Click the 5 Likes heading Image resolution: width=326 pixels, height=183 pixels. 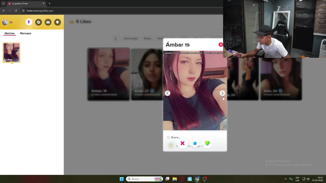(84, 22)
